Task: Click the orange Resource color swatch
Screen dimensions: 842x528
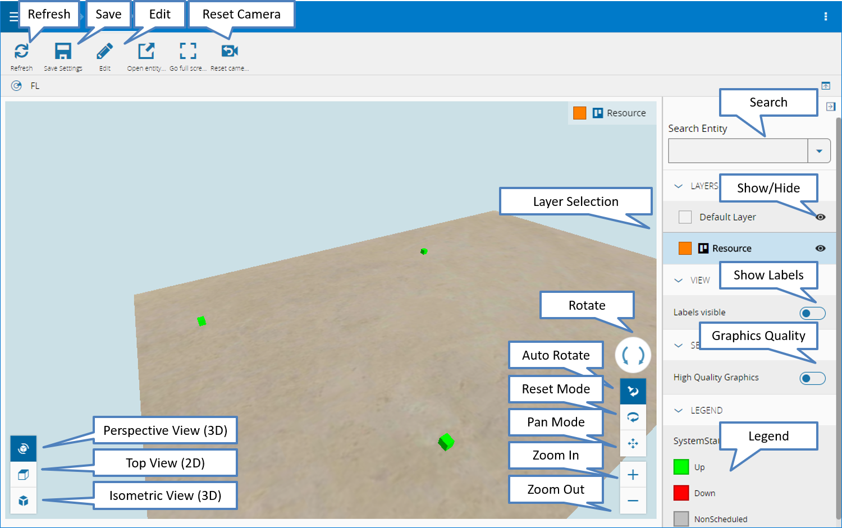Action: [685, 248]
